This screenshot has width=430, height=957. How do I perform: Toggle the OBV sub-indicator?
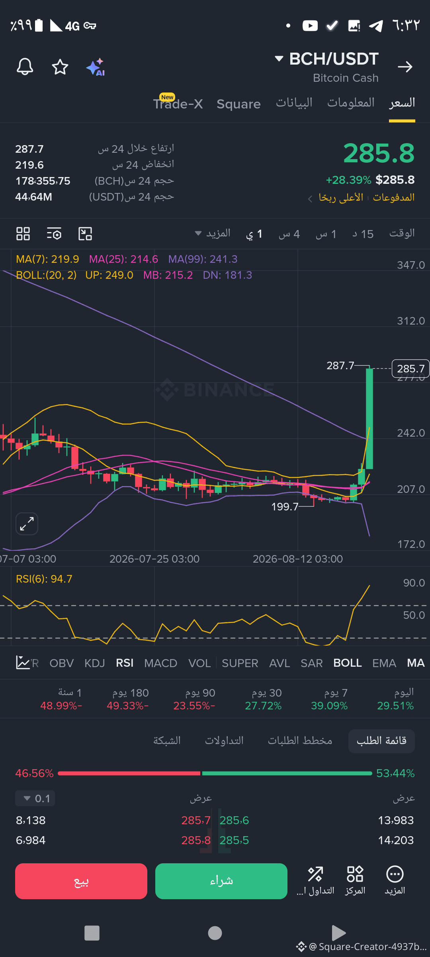62,663
